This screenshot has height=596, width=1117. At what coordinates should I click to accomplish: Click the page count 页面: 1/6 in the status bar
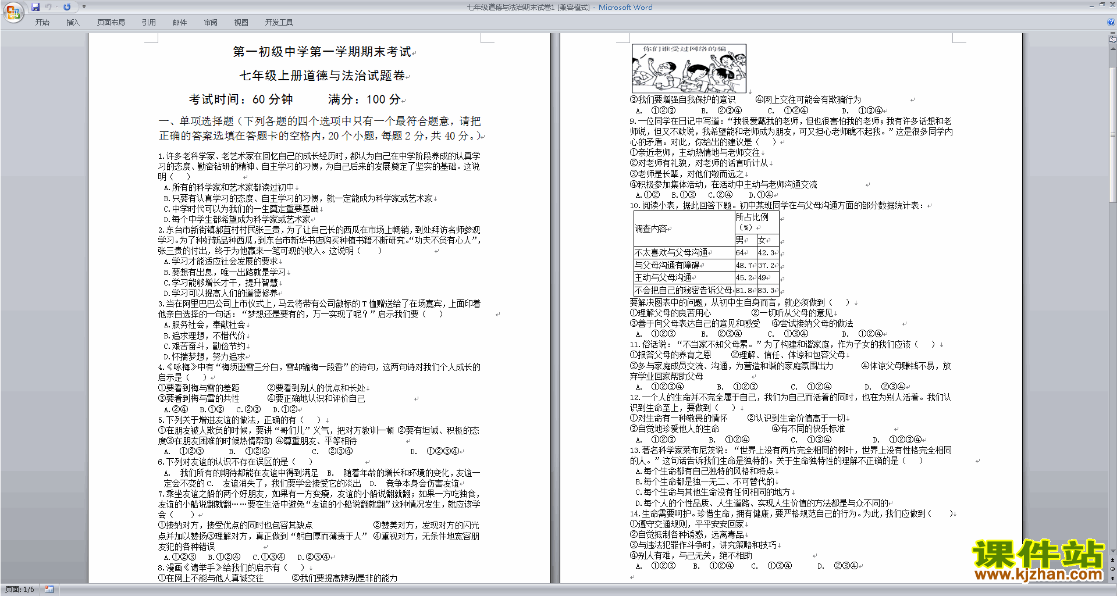[19, 590]
